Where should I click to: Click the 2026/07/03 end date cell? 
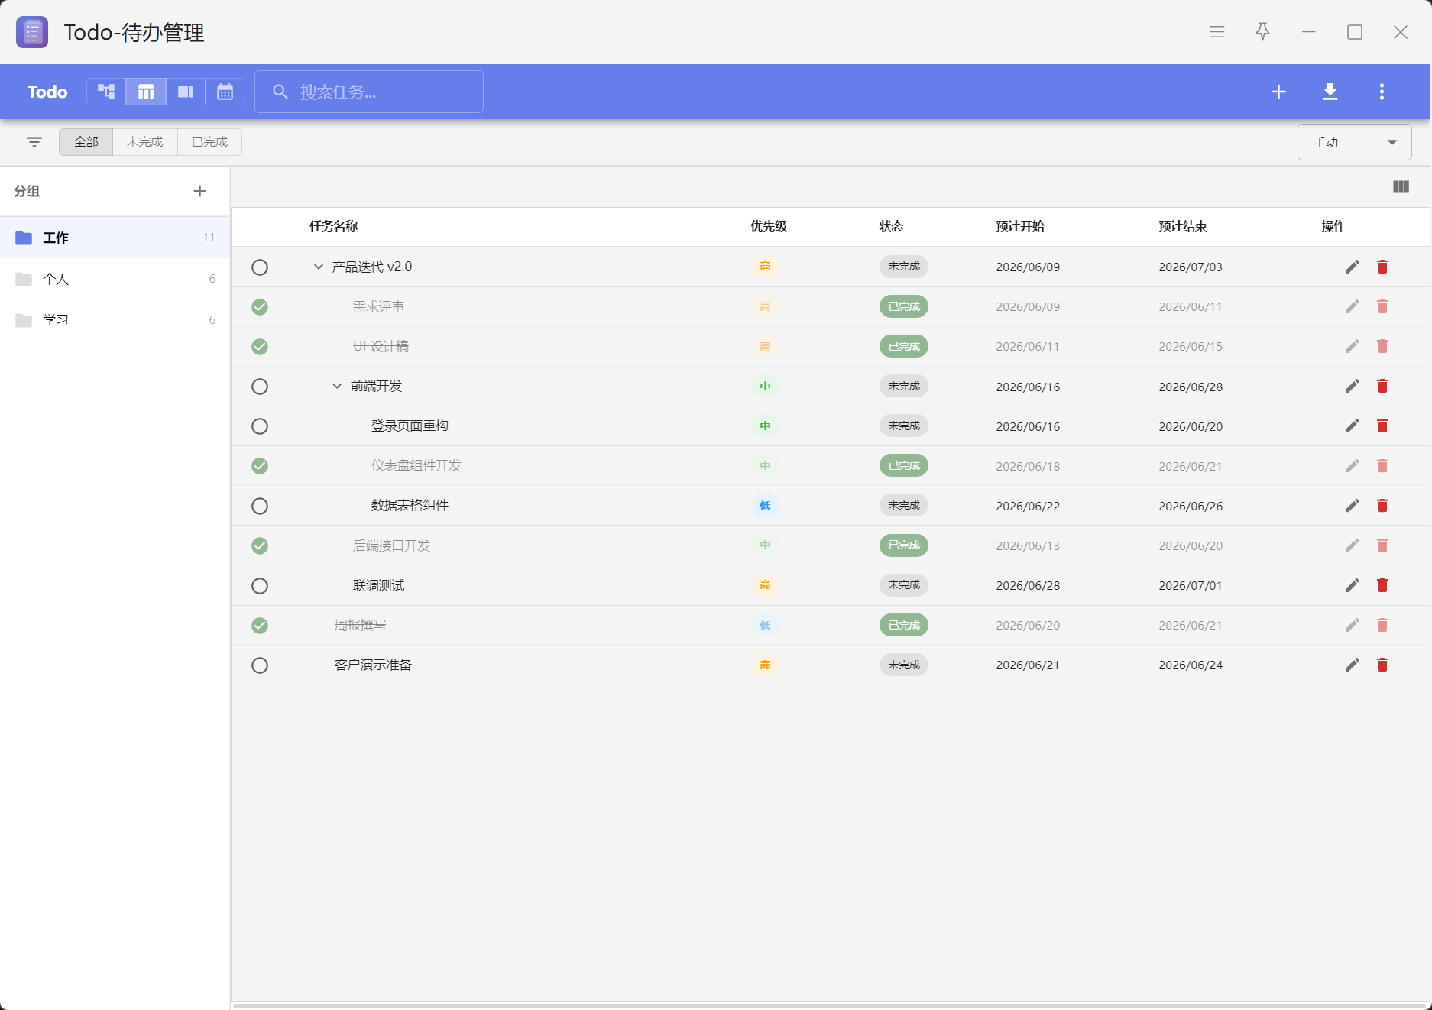1191,267
